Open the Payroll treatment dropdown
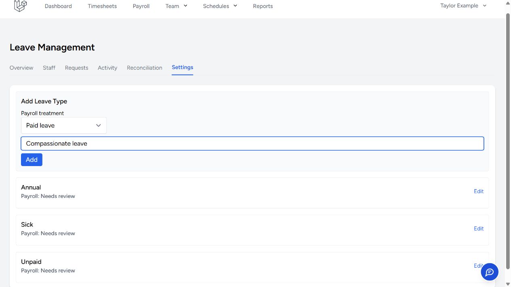This screenshot has width=511, height=287. pos(64,125)
